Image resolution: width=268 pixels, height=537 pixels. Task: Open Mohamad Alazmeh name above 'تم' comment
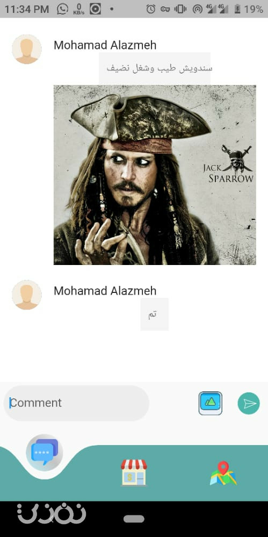(105, 291)
